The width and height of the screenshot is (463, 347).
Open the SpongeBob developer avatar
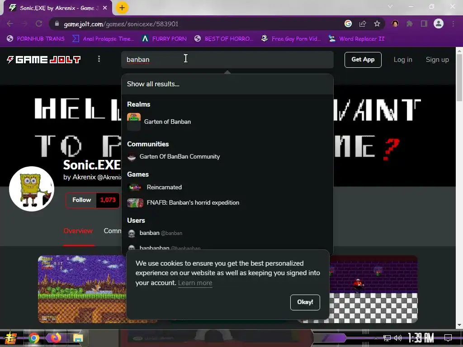32,189
